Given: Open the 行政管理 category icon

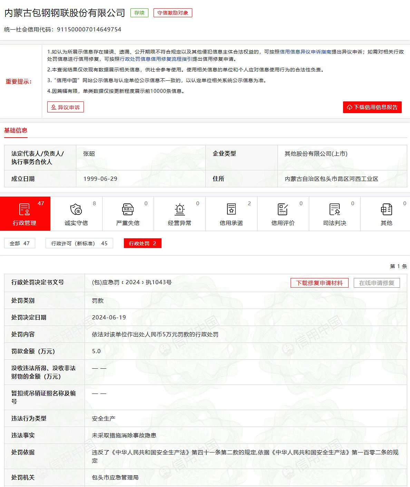Looking at the screenshot, I should pyautogui.click(x=24, y=209).
